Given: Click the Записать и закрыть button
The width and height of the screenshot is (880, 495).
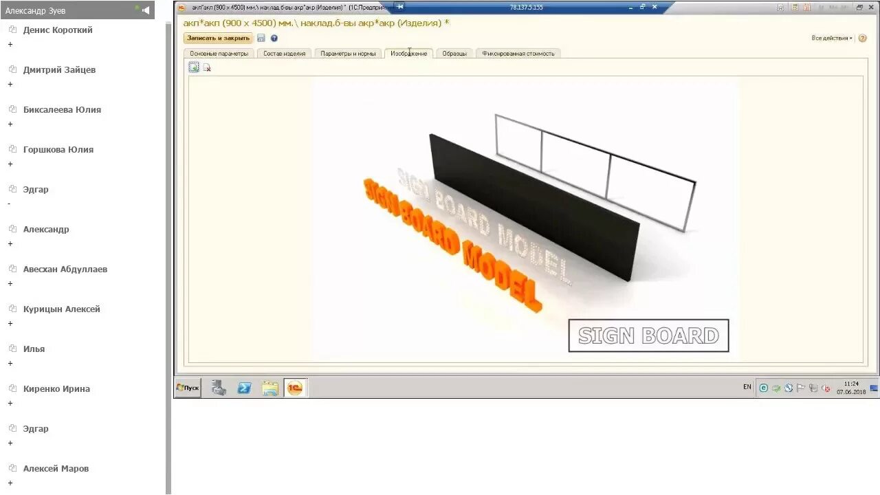Looking at the screenshot, I should pyautogui.click(x=218, y=38).
